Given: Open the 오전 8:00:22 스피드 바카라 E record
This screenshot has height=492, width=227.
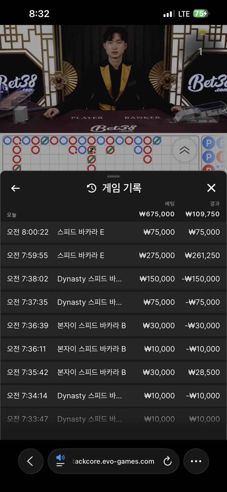Looking at the screenshot, I should pyautogui.click(x=113, y=232).
